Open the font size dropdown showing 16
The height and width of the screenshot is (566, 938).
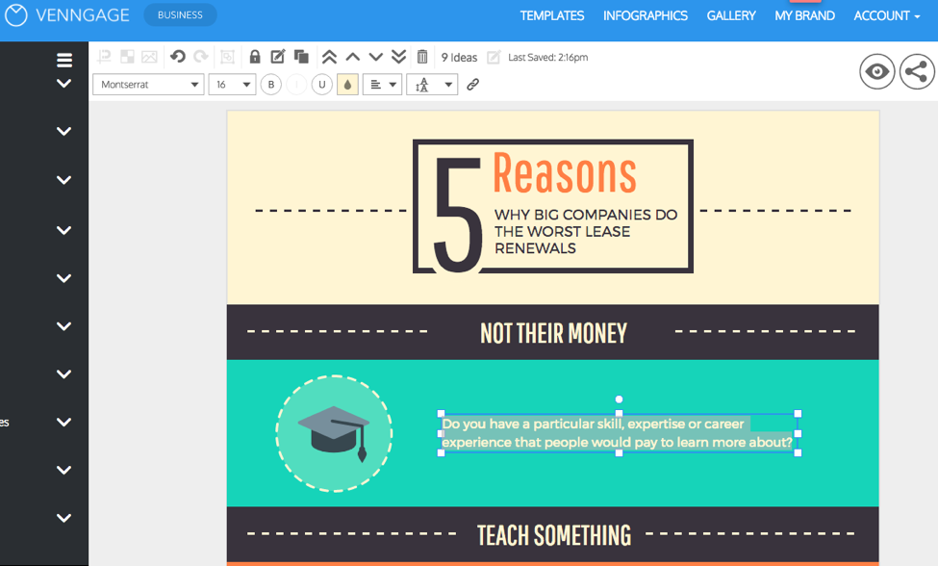click(232, 85)
